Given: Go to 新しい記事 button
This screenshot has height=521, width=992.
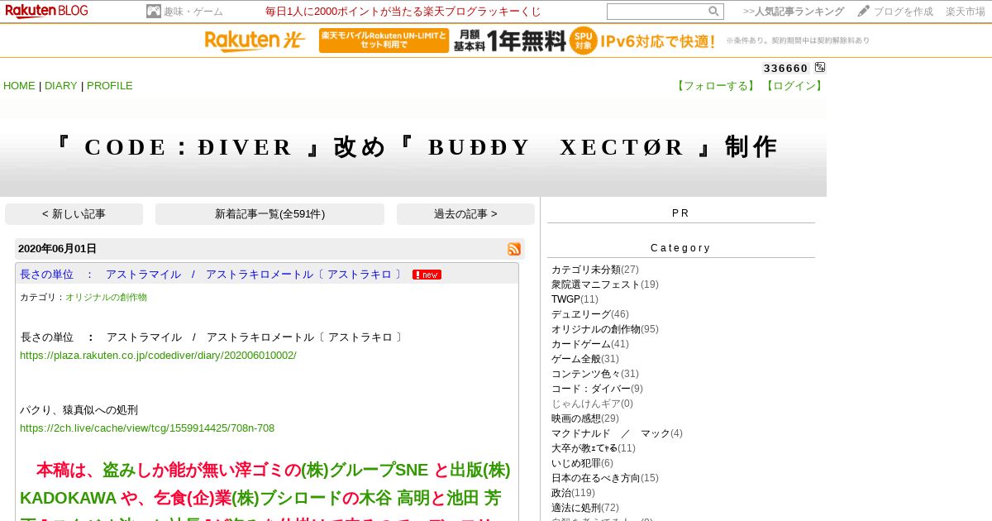Looking at the screenshot, I should (74, 214).
